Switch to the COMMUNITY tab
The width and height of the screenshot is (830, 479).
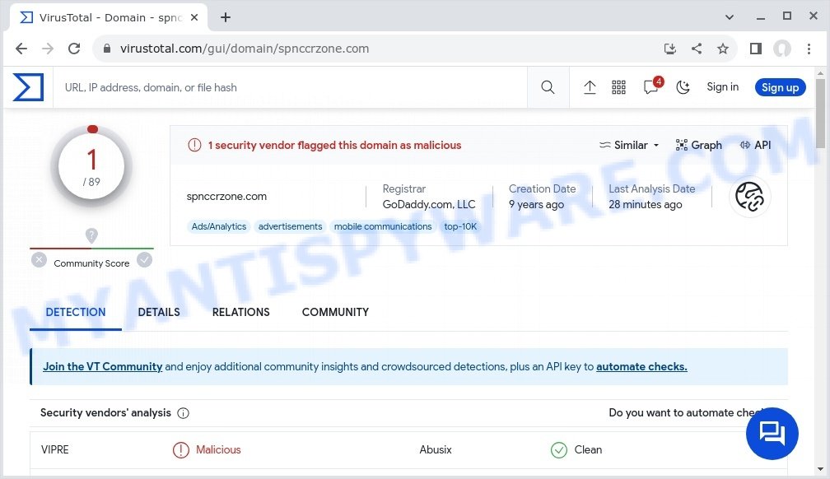[336, 312]
